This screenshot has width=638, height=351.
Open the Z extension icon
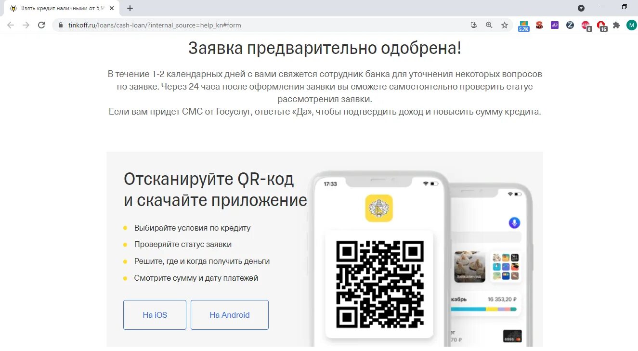pyautogui.click(x=570, y=25)
